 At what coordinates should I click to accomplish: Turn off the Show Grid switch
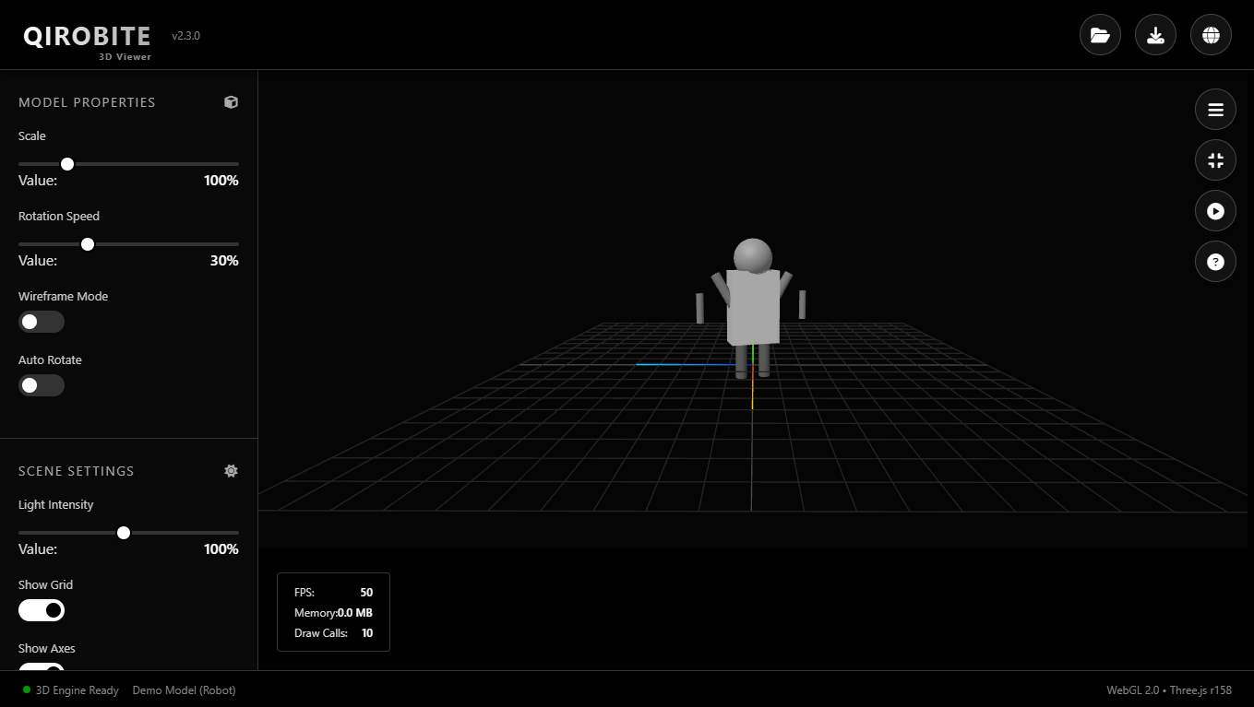[x=42, y=610]
